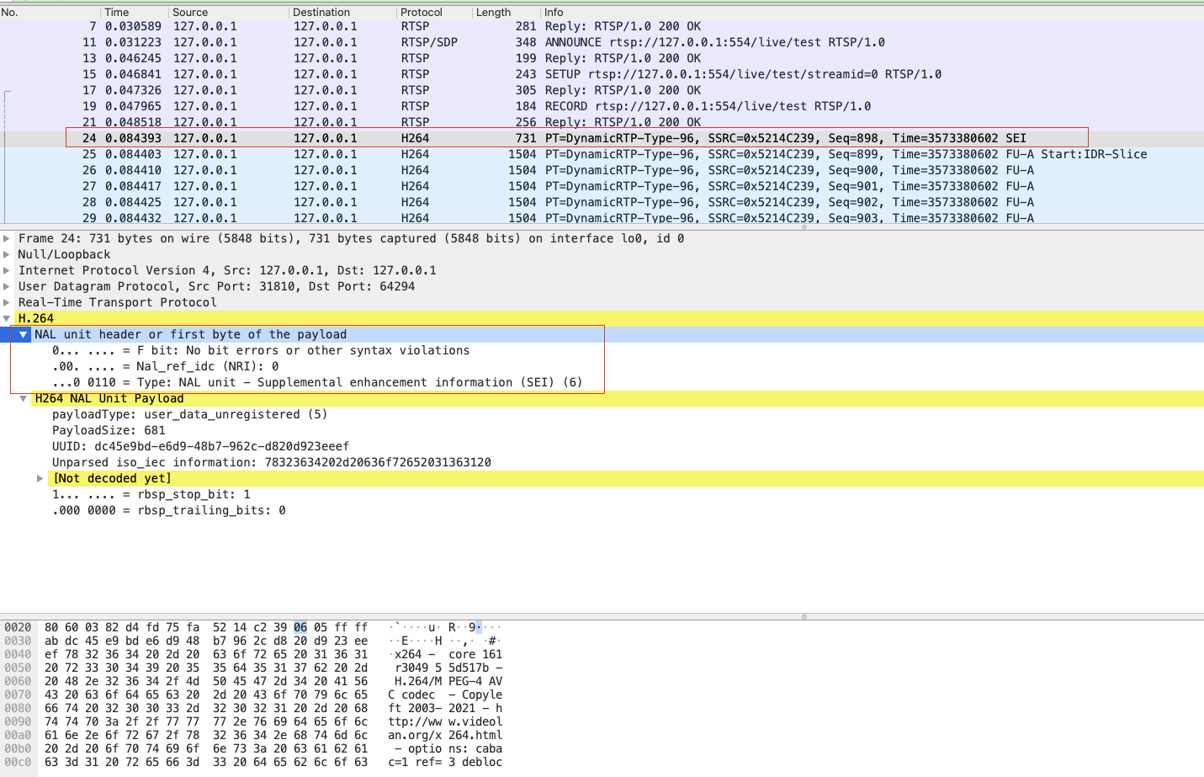Sort packets by the Length column header

[506, 13]
